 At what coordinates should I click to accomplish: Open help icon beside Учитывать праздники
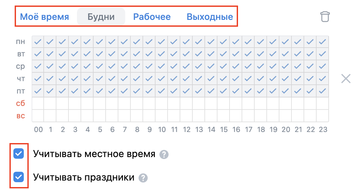click(x=143, y=178)
